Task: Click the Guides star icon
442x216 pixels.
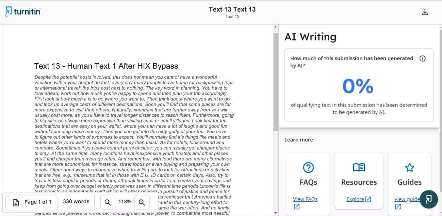Action: pos(409,168)
